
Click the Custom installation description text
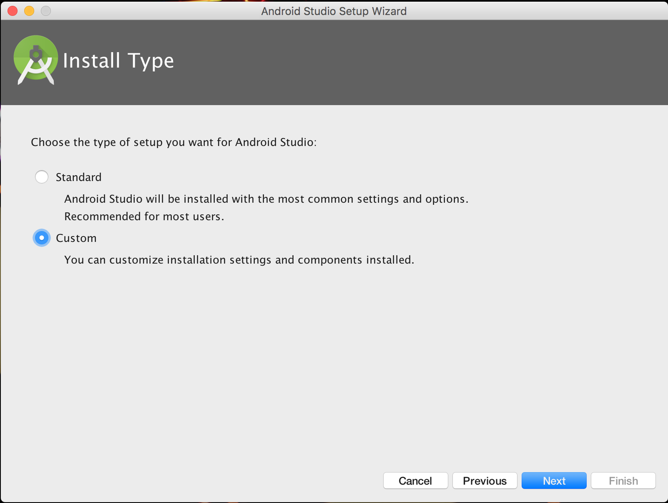pos(239,259)
